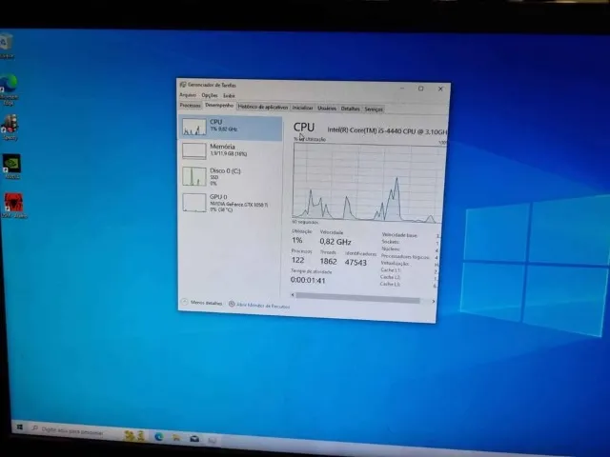
Task: Click the horizontal scrollbar thumb
Action: [x=358, y=298]
